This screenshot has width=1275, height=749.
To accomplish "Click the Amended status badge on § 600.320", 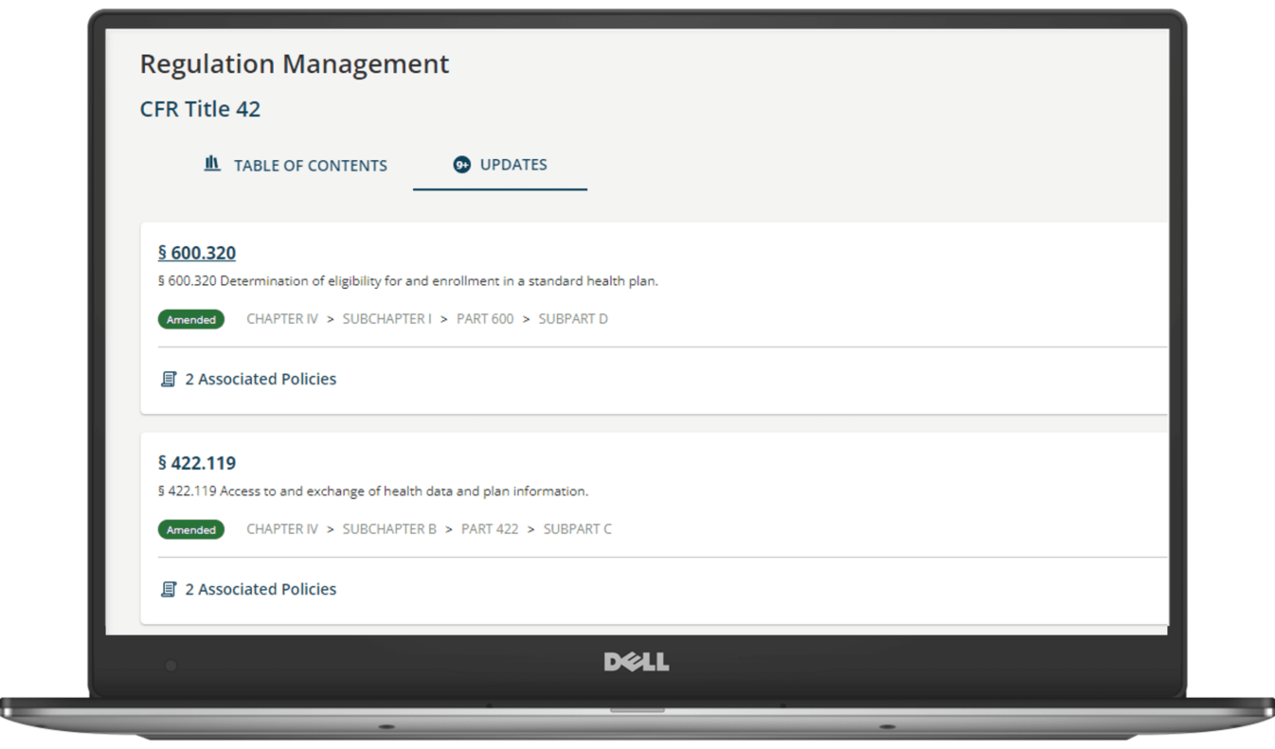I will [x=190, y=319].
